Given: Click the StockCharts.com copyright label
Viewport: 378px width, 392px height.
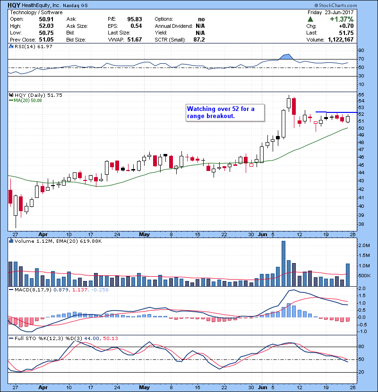Looking at the screenshot, I should click(335, 5).
